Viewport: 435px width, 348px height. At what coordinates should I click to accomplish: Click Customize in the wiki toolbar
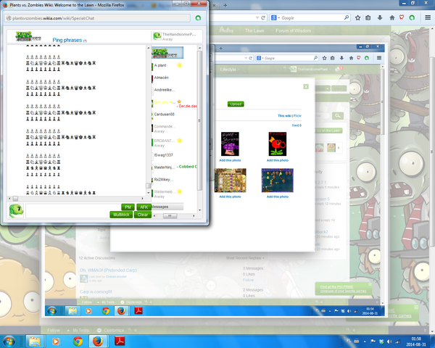tap(114, 331)
